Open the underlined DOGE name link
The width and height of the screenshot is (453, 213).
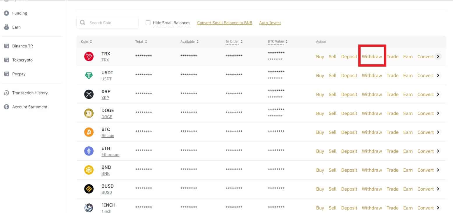click(x=107, y=117)
